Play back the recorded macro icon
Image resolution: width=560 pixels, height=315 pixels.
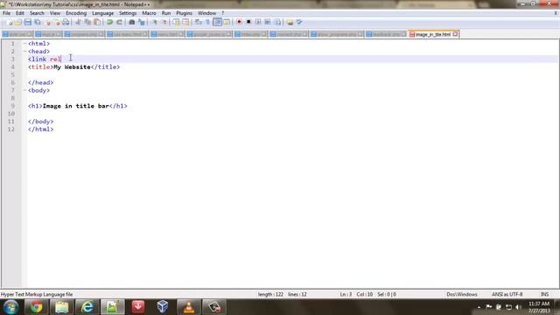[x=258, y=22]
